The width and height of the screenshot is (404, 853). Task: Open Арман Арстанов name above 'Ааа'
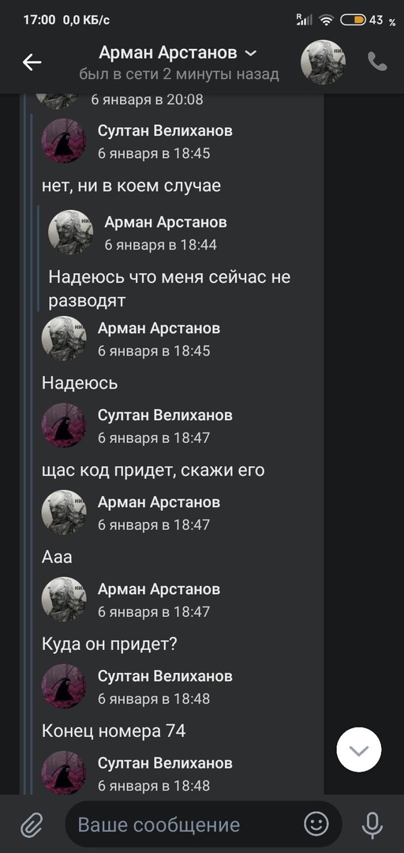tap(159, 502)
